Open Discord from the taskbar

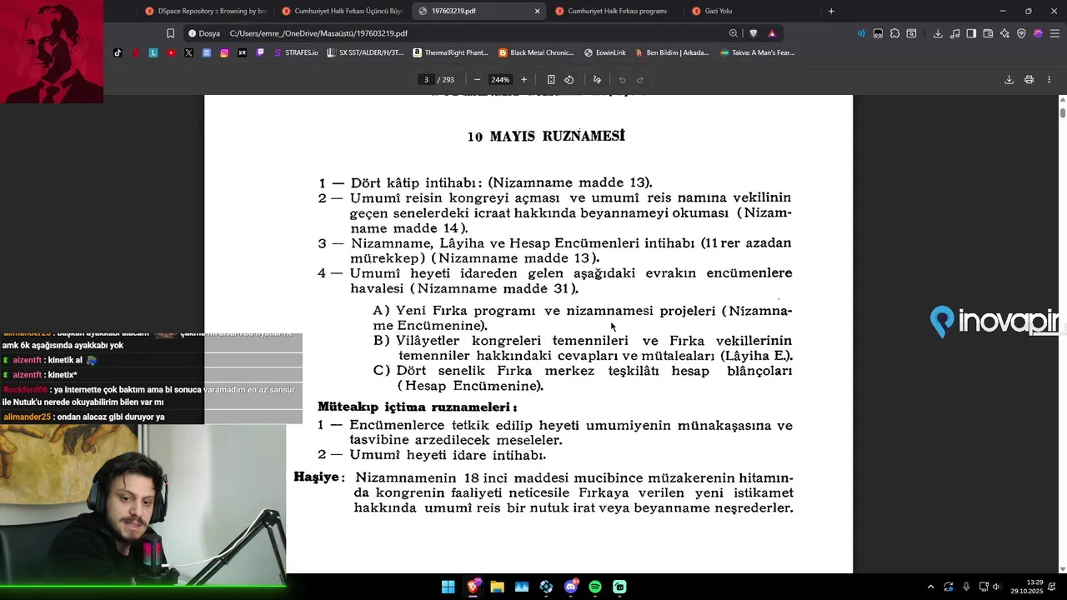tap(571, 587)
